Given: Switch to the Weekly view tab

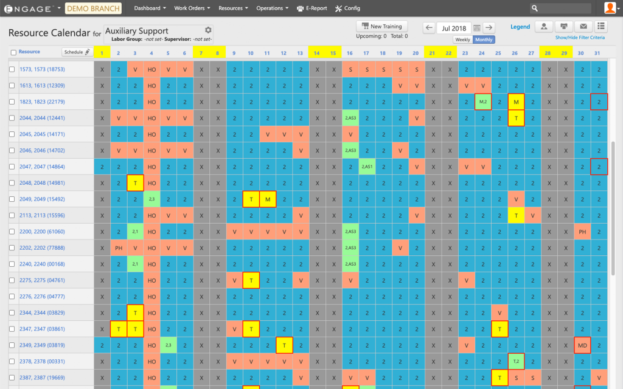Looking at the screenshot, I should 462,40.
